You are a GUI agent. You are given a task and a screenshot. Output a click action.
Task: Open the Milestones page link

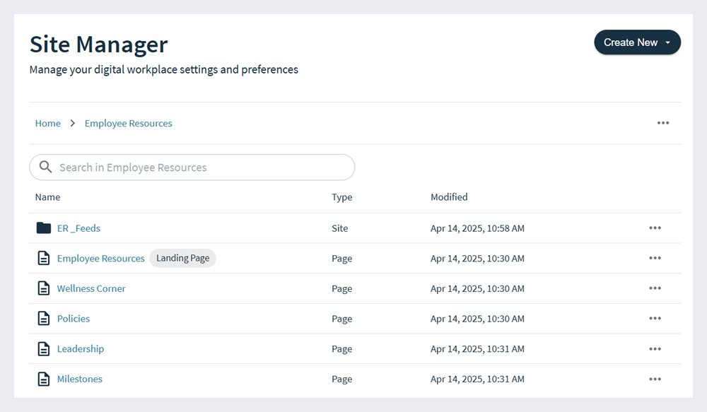click(80, 379)
